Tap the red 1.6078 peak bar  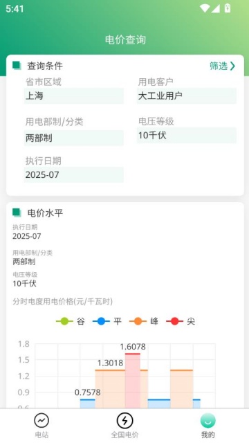(x=133, y=380)
